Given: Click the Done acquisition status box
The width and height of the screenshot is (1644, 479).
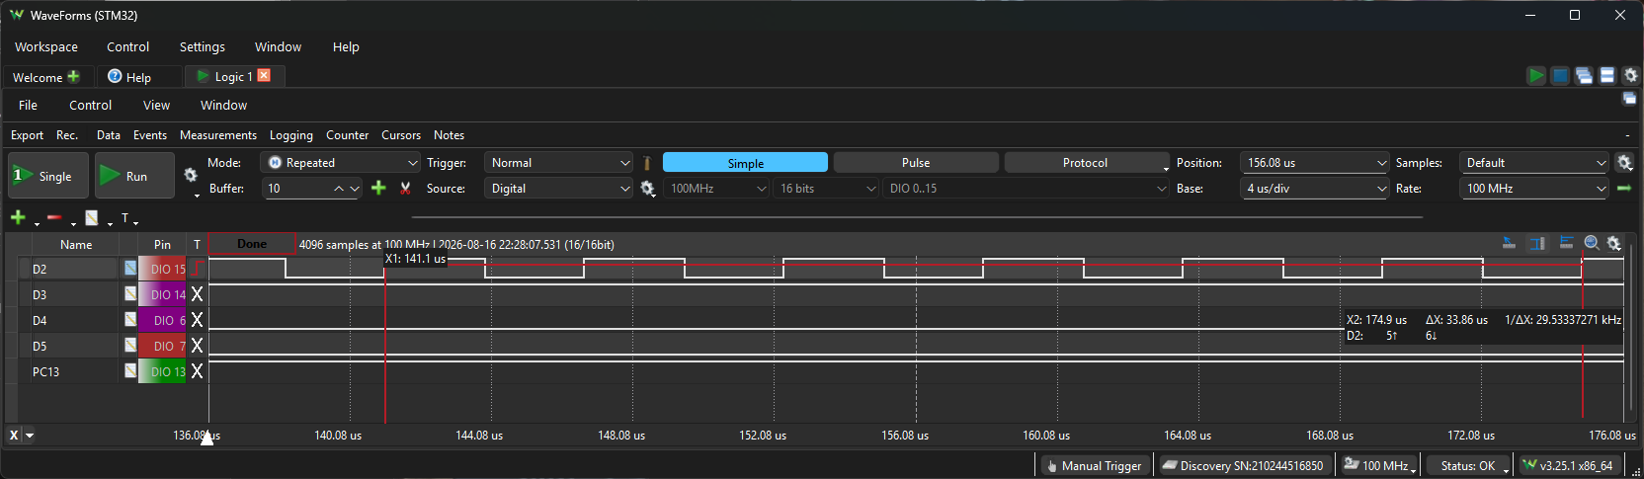Looking at the screenshot, I should pos(252,244).
